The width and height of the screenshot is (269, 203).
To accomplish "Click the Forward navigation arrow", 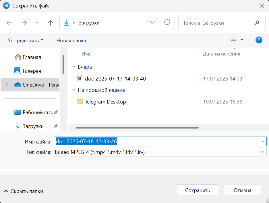I will coord(24,23).
